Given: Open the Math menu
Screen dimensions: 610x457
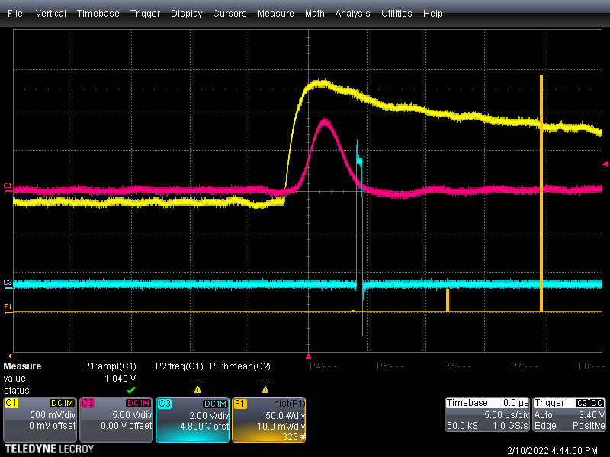Looking at the screenshot, I should [314, 14].
